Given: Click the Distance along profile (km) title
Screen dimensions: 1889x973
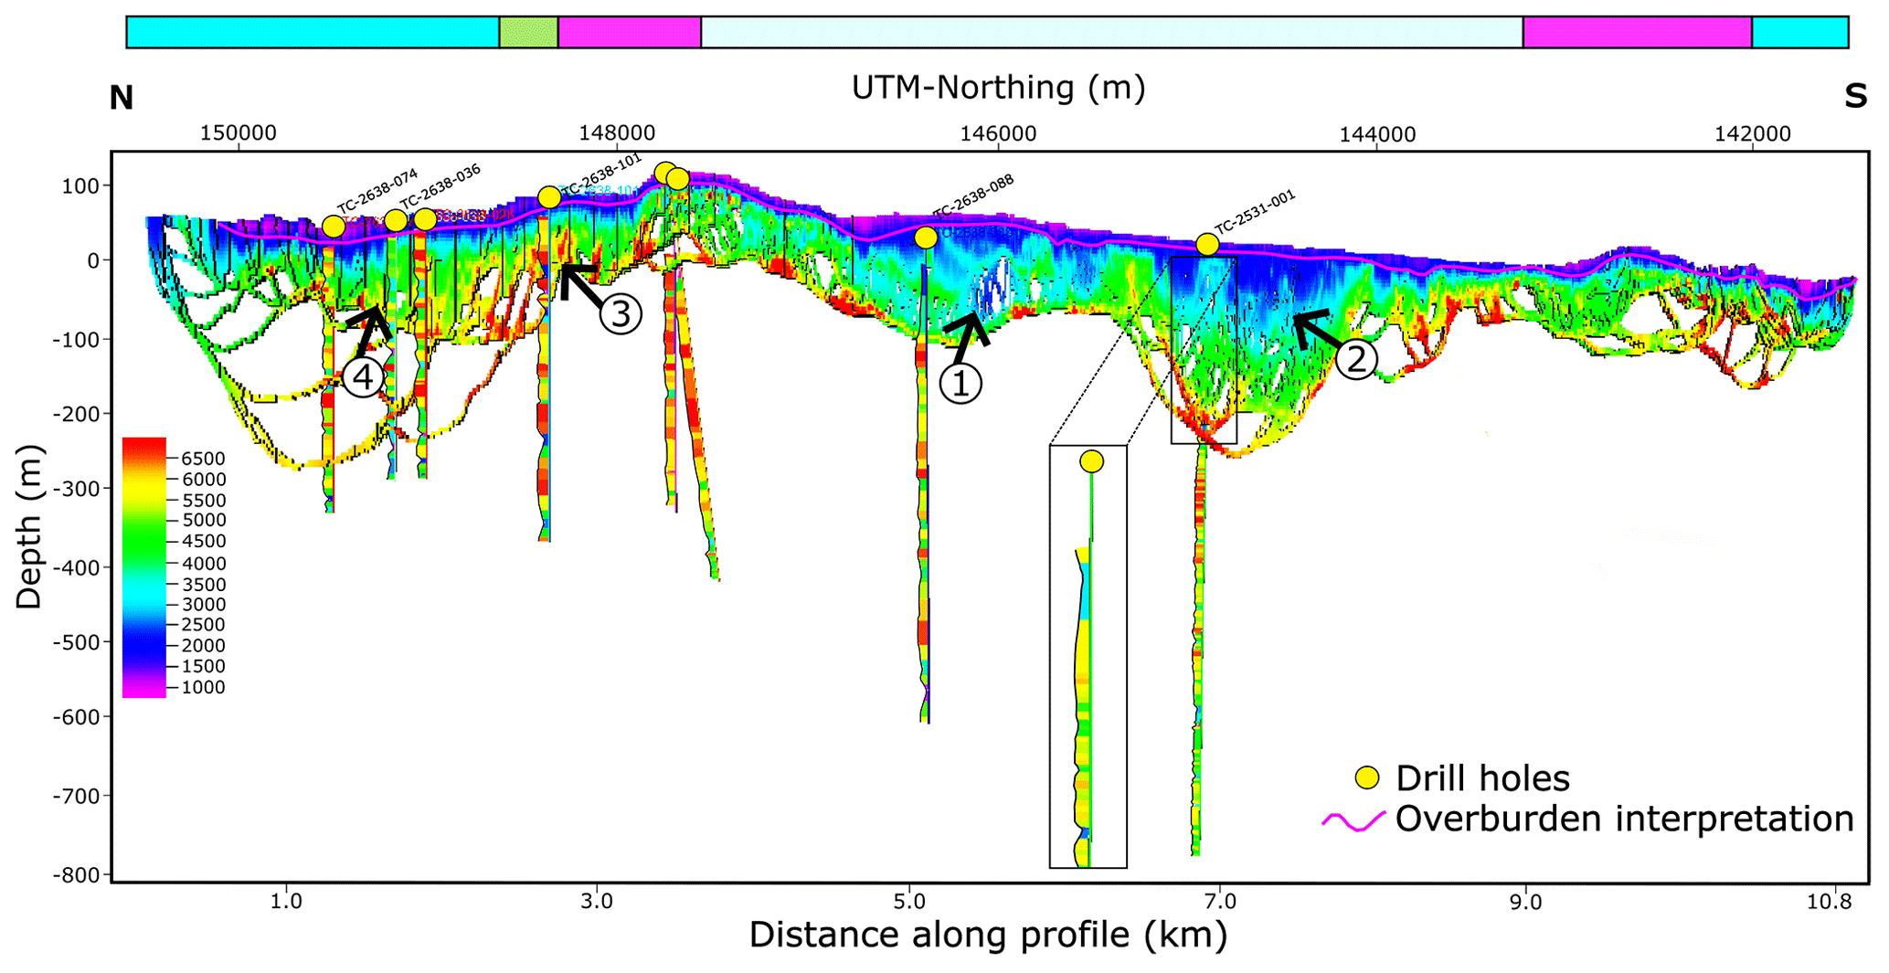Looking at the screenshot, I should (x=988, y=936).
